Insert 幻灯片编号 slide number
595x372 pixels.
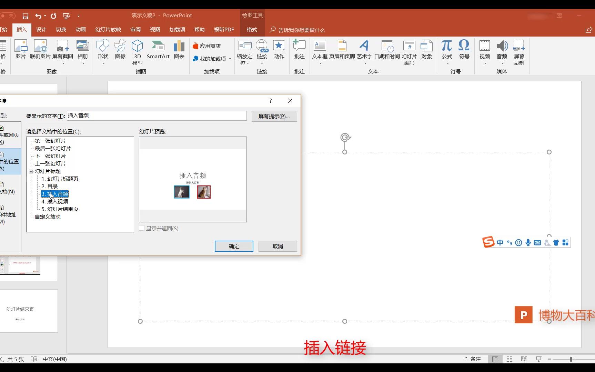[x=409, y=52]
